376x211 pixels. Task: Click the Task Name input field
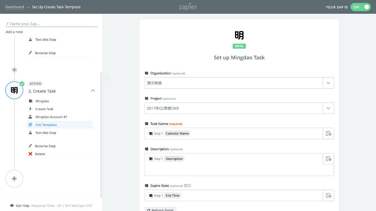234,134
